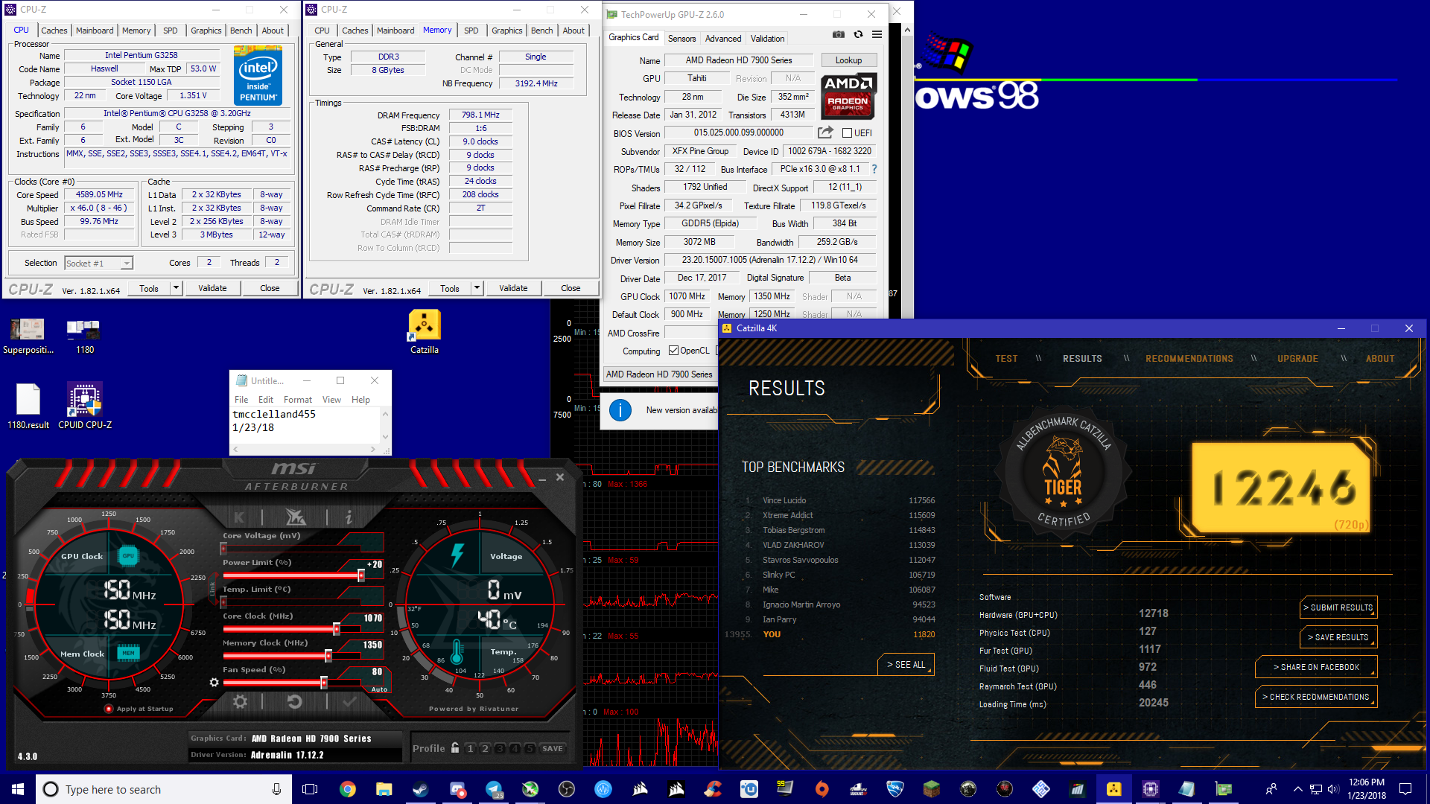This screenshot has height=804, width=1430.
Task: Go to the RECOMMENDATIONS tab in Catzilla
Action: tap(1189, 359)
